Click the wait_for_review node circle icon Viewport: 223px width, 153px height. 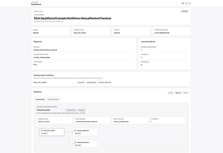(42, 130)
